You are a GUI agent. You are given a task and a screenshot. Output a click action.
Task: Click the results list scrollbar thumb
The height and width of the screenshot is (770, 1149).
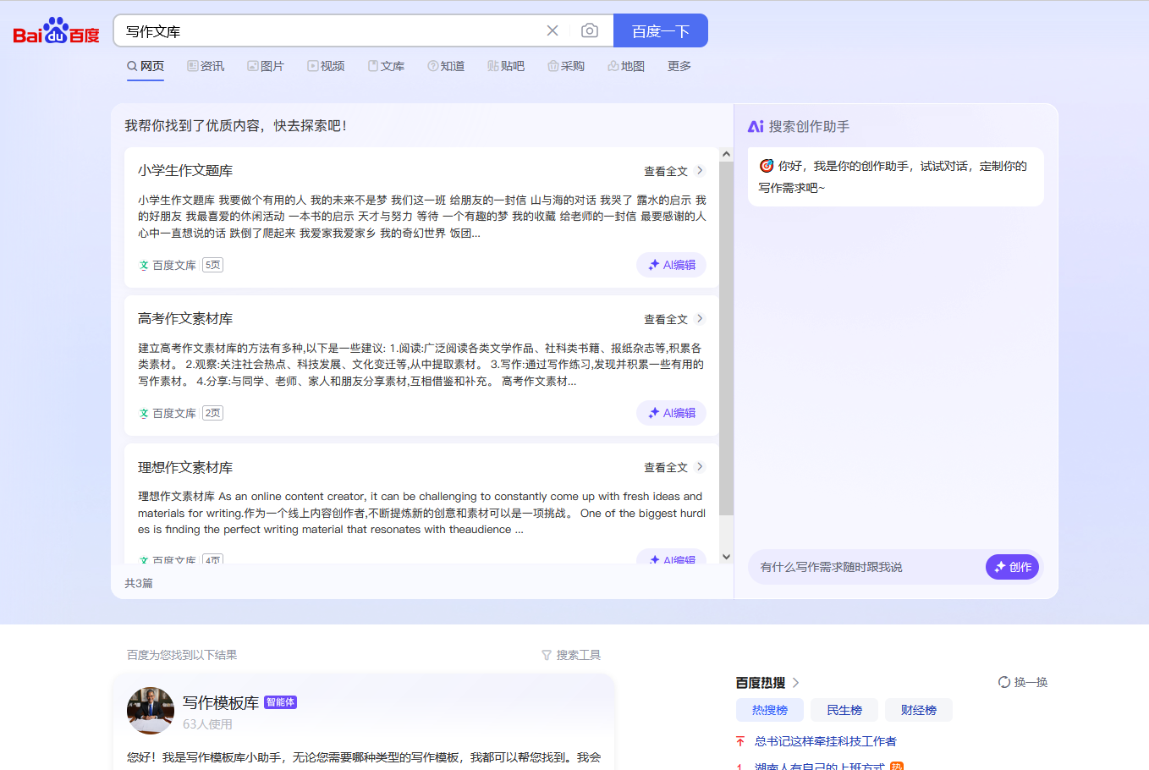tap(726, 338)
